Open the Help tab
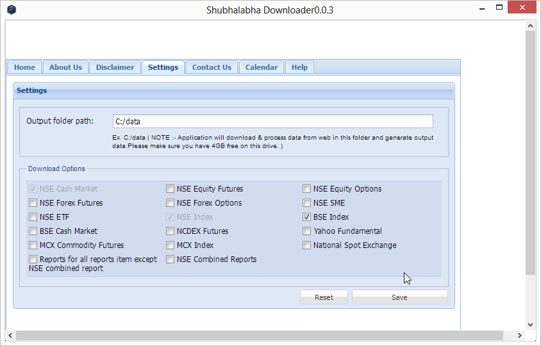 299,67
